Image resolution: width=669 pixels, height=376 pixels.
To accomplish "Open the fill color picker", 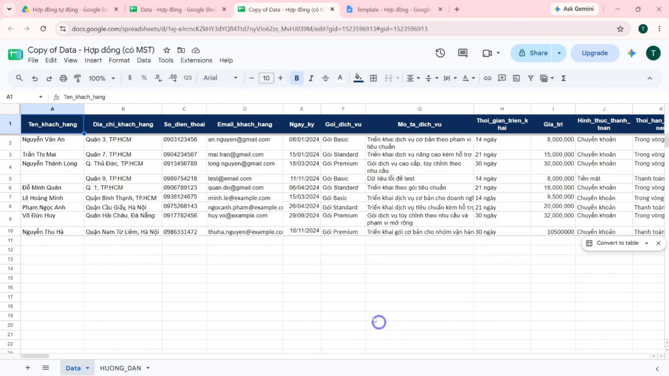I will pyautogui.click(x=358, y=78).
